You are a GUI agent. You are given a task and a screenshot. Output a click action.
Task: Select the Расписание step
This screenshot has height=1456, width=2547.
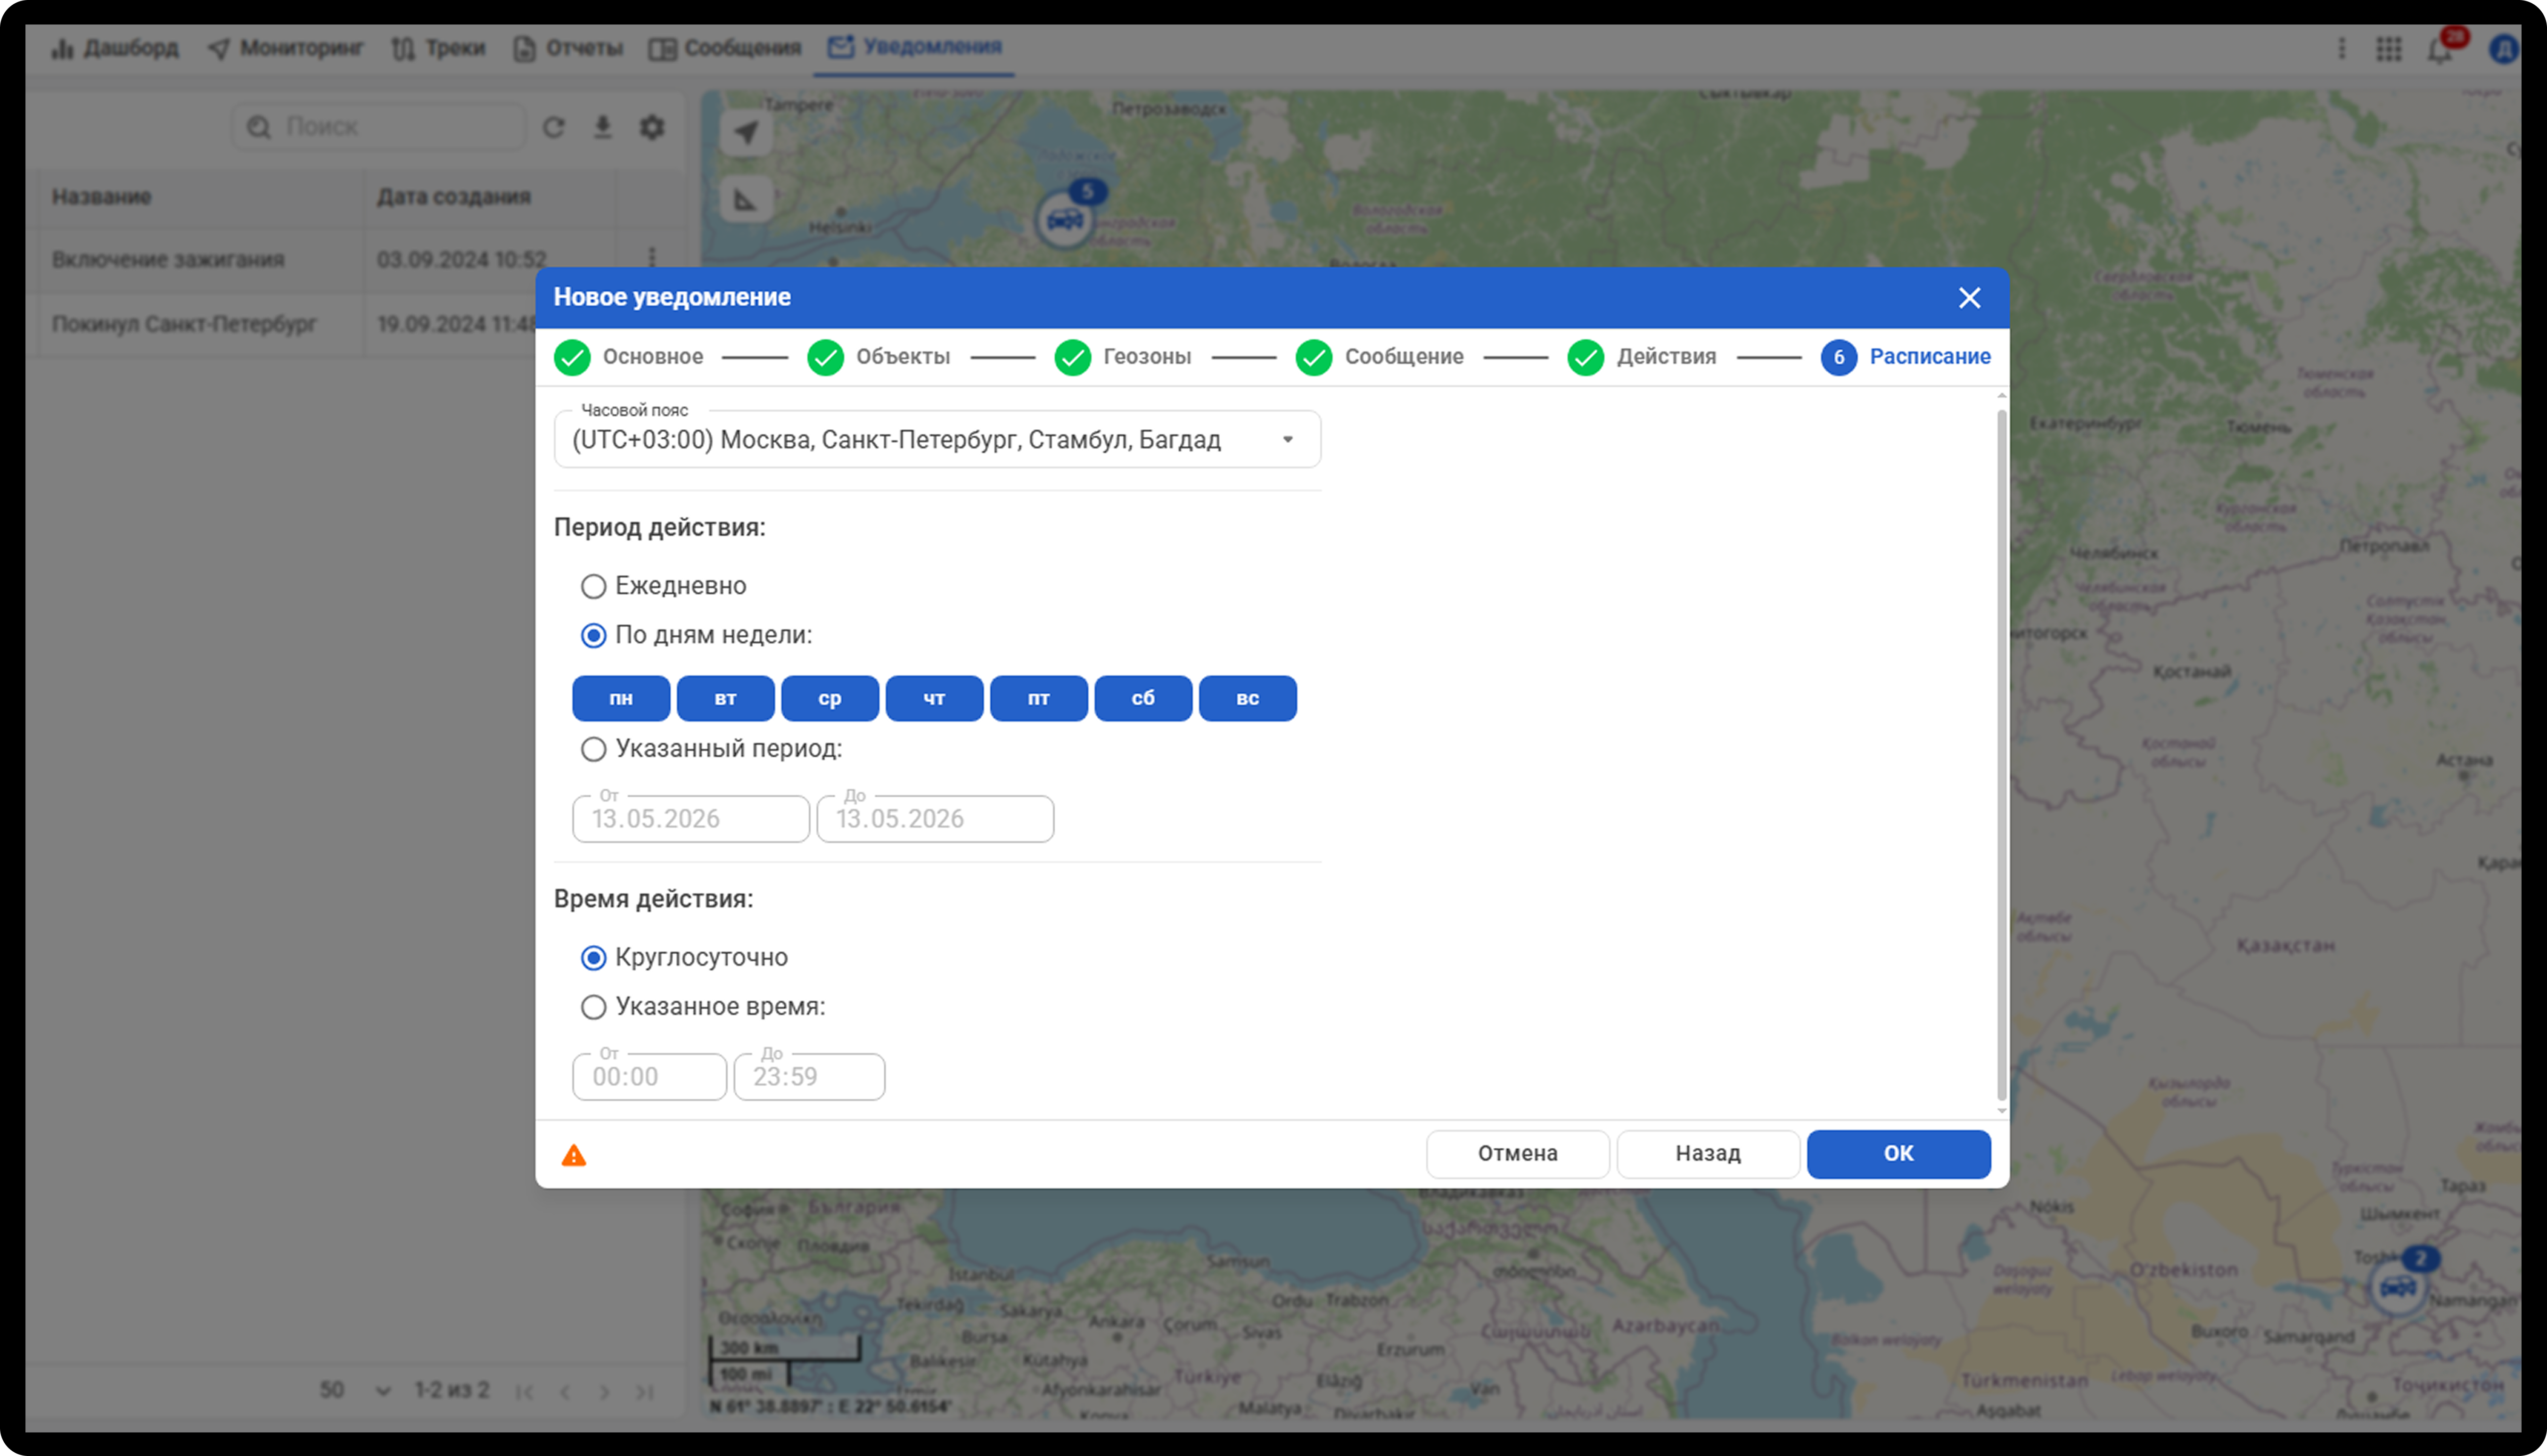click(1906, 357)
